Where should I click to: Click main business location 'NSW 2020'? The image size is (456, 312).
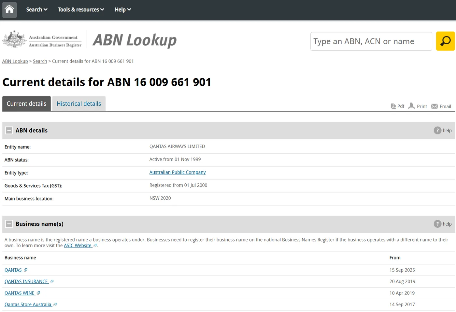pos(160,198)
